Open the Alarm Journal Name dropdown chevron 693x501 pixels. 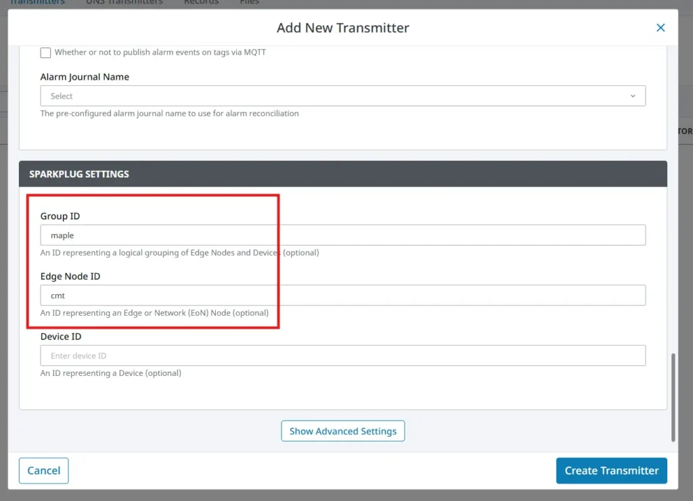coord(633,95)
